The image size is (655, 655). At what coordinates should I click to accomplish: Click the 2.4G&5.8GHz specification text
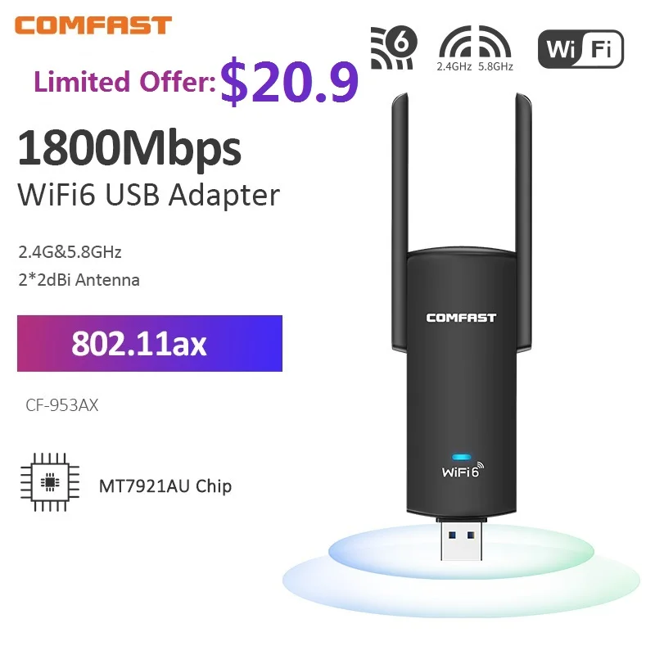pos(70,252)
